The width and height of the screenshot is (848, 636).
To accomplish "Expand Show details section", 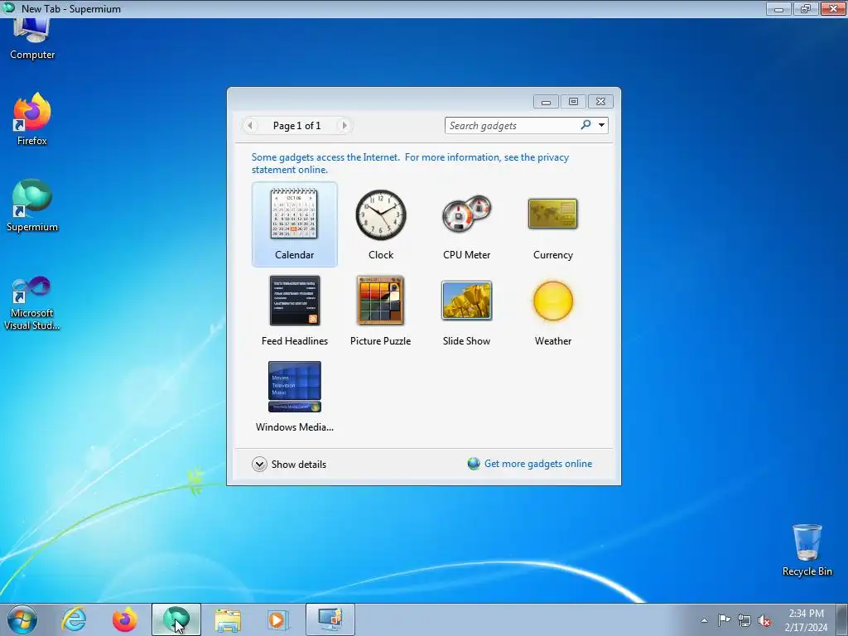I will coord(289,464).
